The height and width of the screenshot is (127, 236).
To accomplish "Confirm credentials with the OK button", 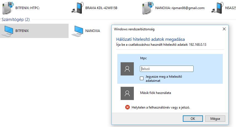I will tap(193, 118).
